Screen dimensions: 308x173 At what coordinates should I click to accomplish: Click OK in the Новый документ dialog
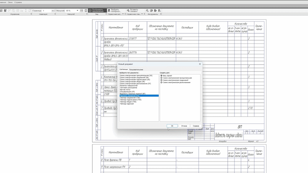(172, 126)
